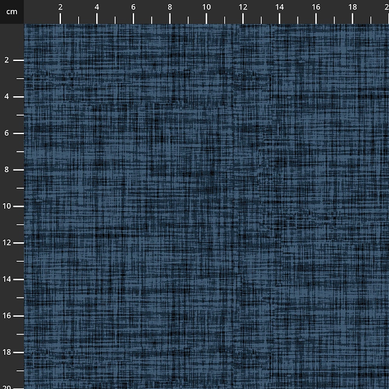Click the 2 mark on the left ruler
The width and height of the screenshot is (389, 389).
tap(7, 60)
